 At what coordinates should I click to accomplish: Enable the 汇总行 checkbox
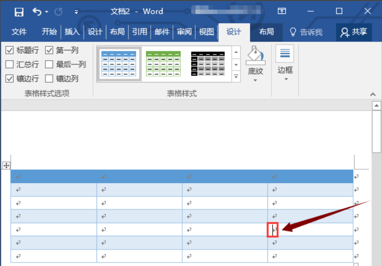[x=9, y=64]
